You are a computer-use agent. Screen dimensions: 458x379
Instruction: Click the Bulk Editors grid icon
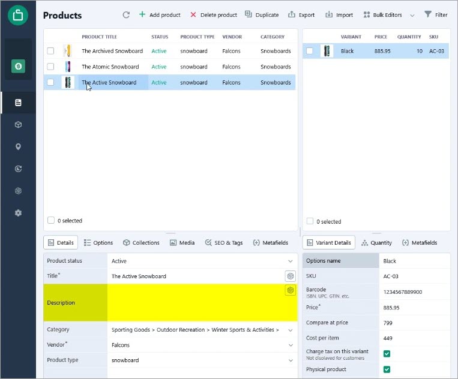[367, 14]
